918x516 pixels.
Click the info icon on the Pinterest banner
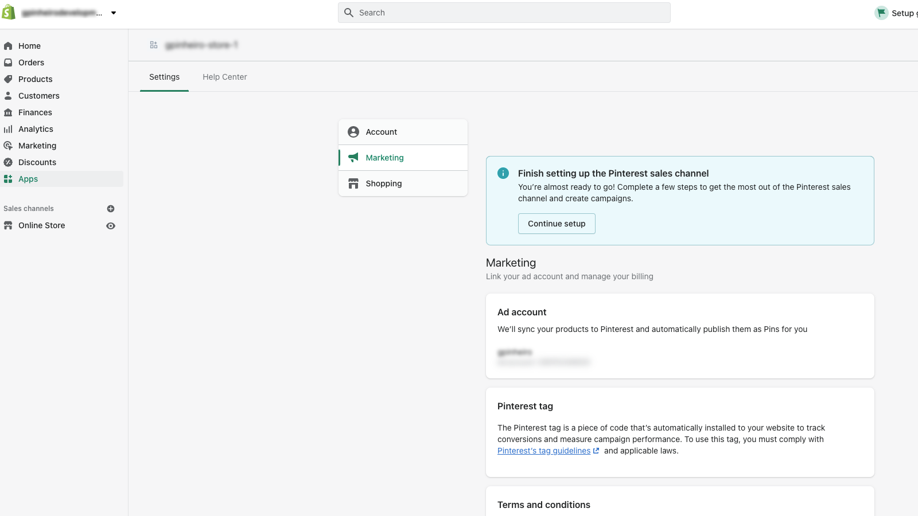[x=503, y=173]
